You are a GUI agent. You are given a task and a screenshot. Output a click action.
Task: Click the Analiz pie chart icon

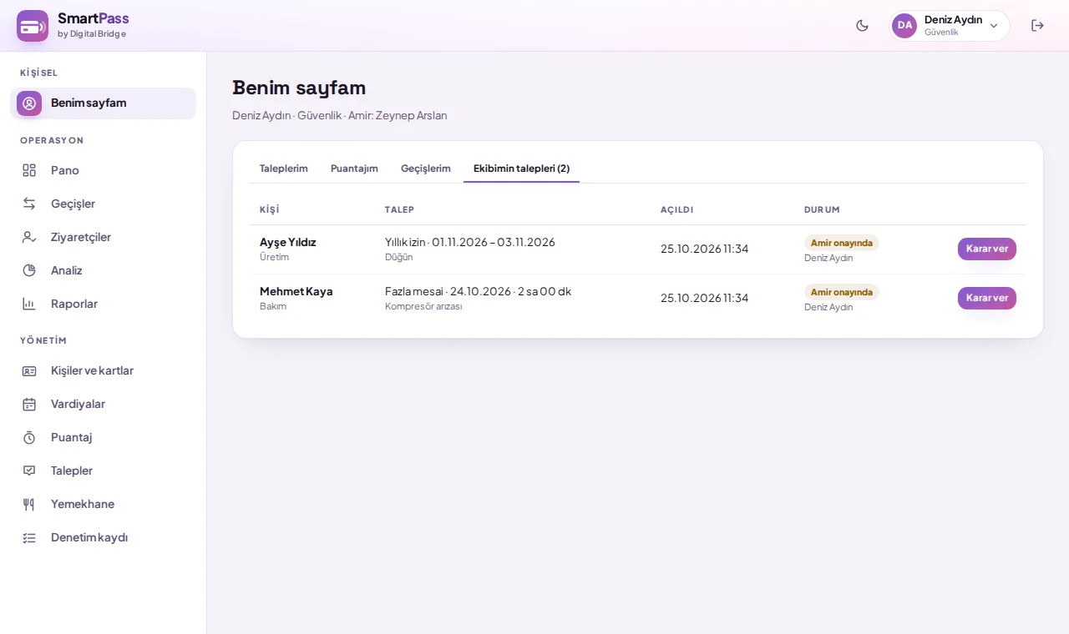coord(29,270)
